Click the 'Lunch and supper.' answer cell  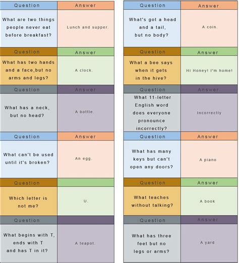click(86, 28)
